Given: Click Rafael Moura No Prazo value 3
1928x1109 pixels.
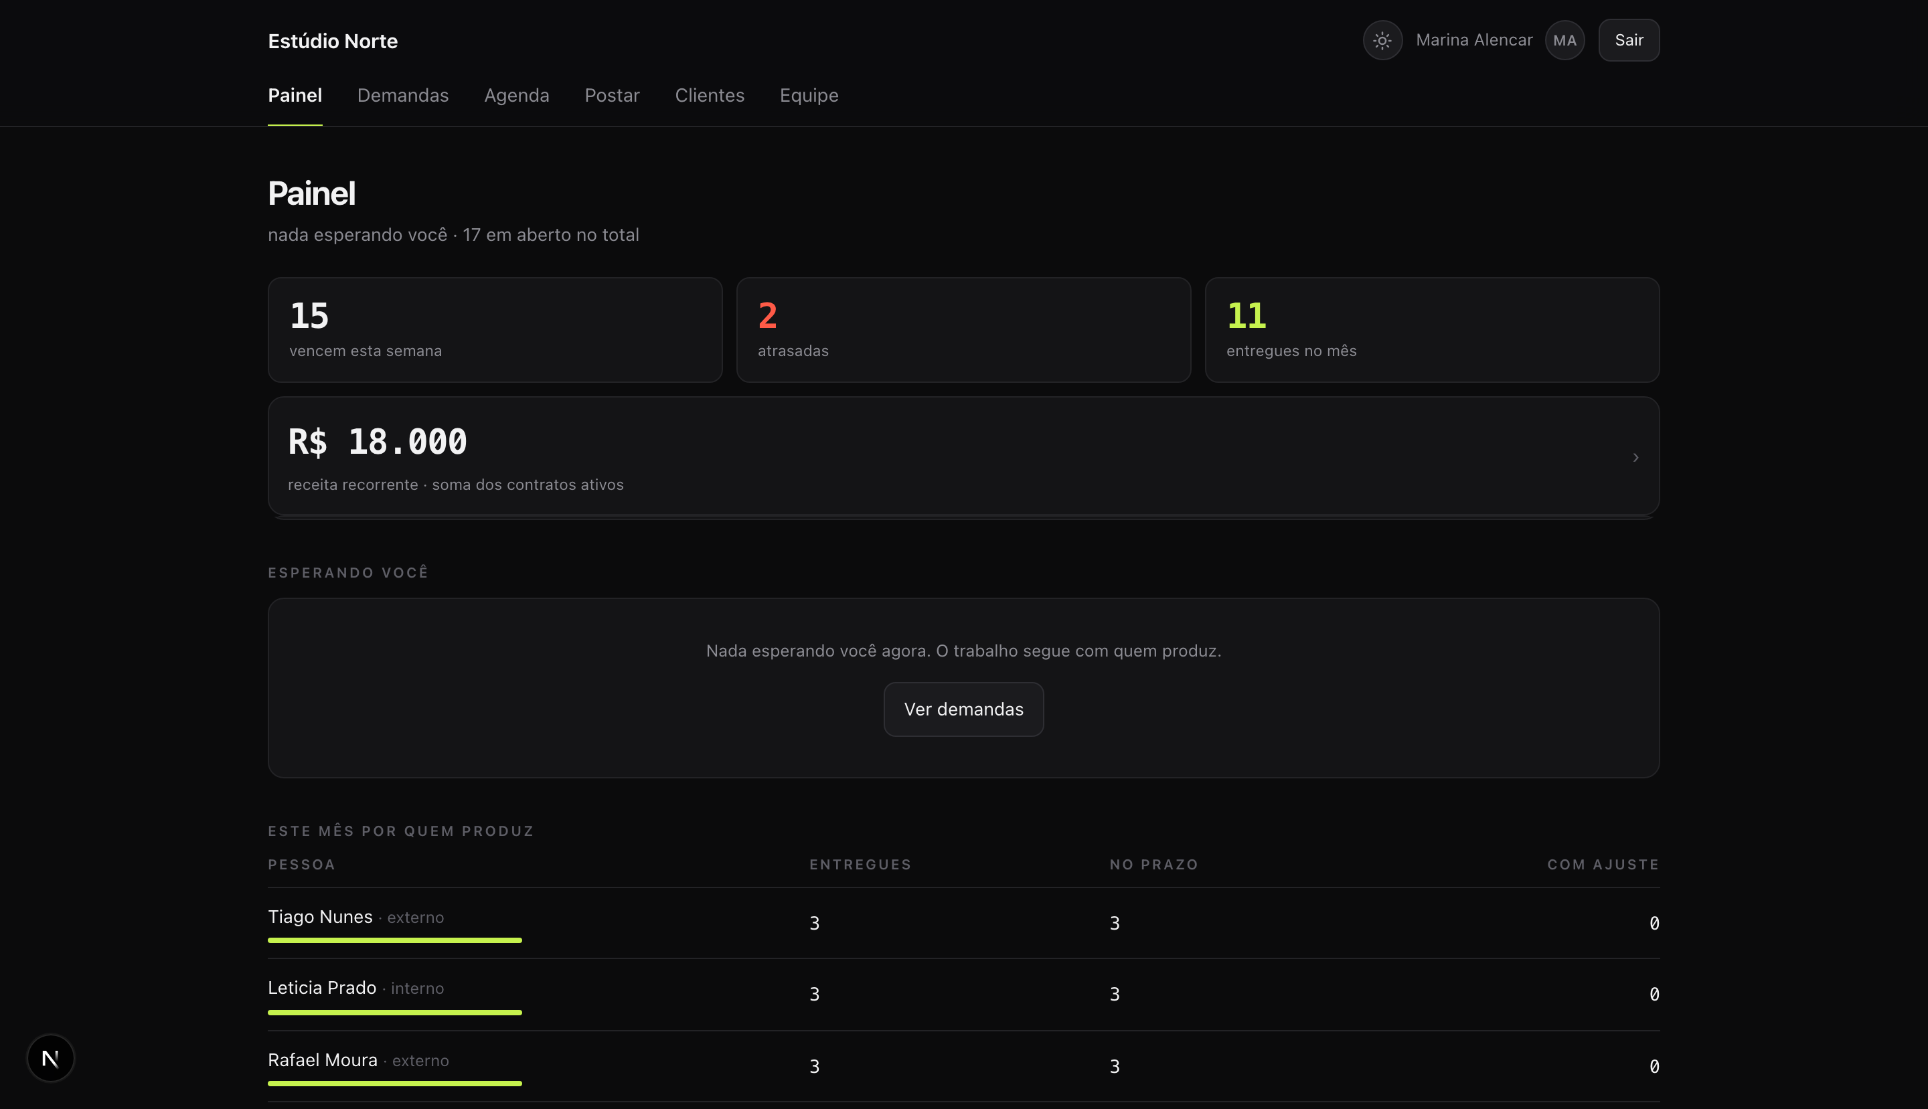Looking at the screenshot, I should (x=1115, y=1066).
